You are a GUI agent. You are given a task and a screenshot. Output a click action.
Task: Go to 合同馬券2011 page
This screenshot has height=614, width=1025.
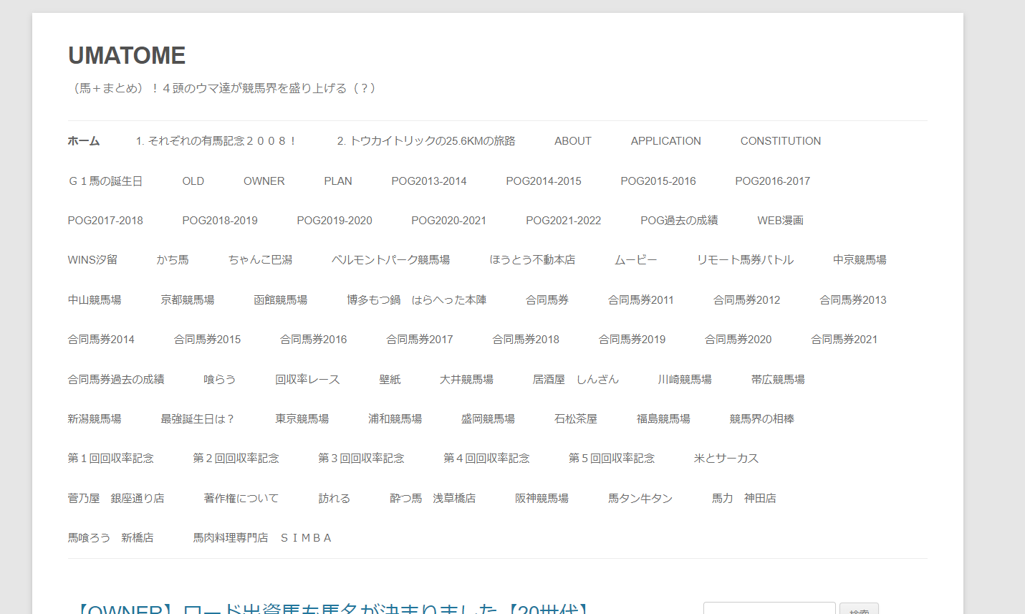pyautogui.click(x=640, y=300)
